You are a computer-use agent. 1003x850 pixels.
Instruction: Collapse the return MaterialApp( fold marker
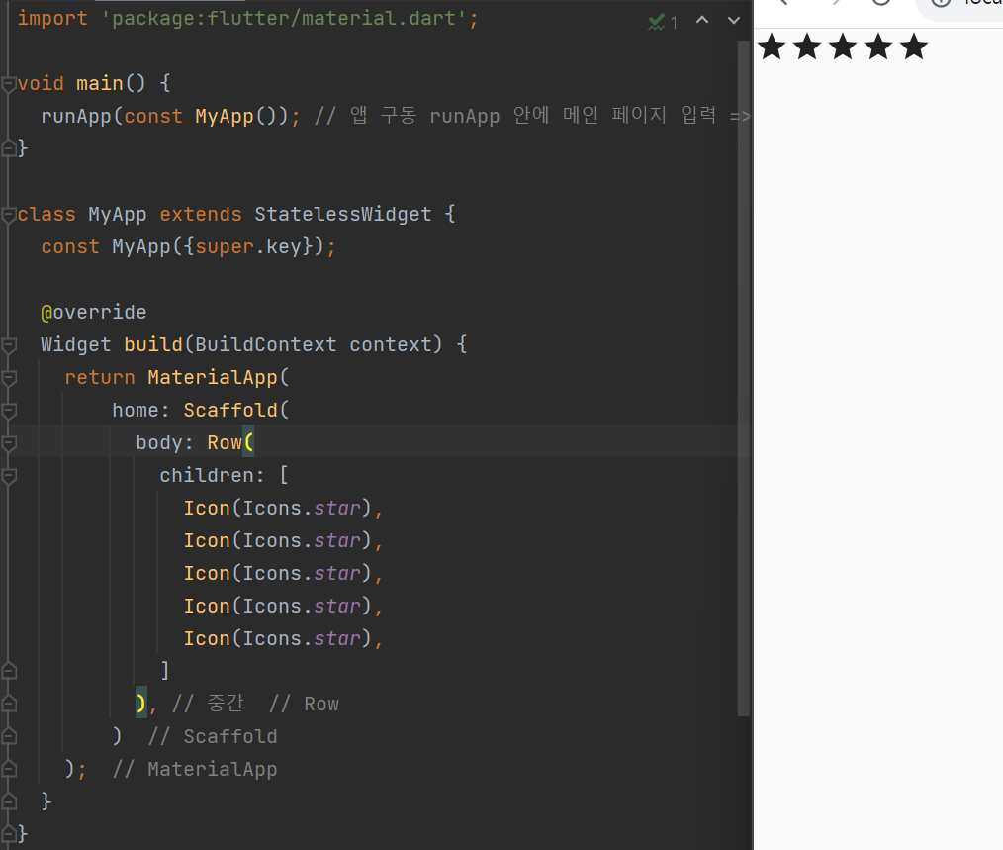[x=9, y=378]
